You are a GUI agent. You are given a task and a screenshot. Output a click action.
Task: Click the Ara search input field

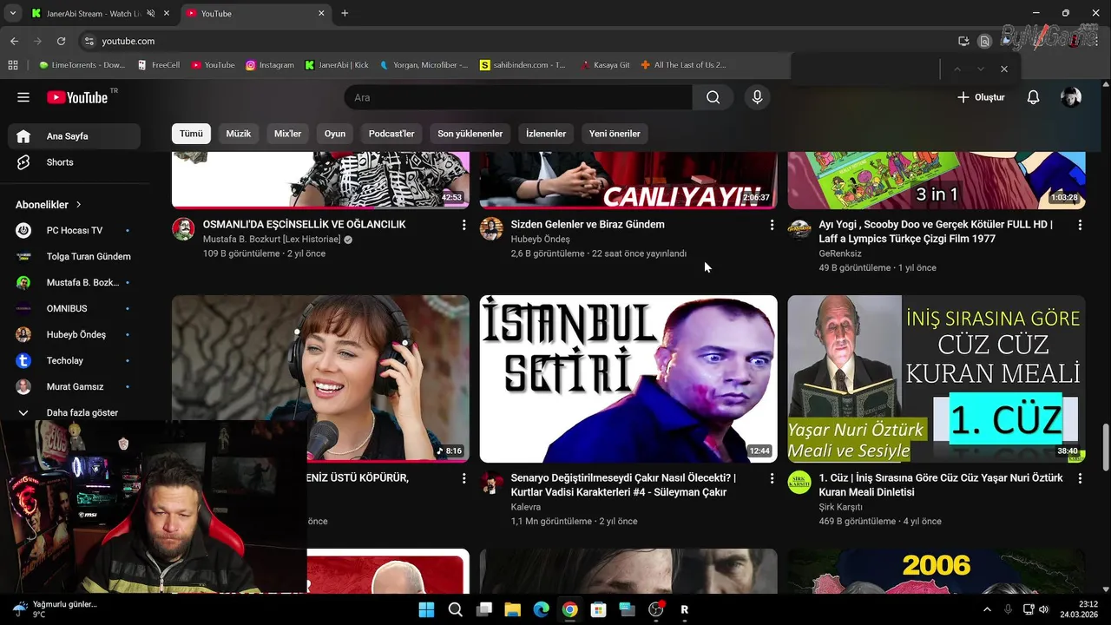pos(518,97)
